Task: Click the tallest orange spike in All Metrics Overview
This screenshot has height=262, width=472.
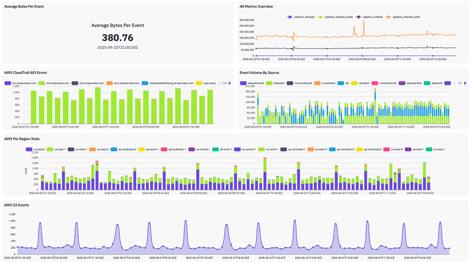Action: click(x=364, y=21)
